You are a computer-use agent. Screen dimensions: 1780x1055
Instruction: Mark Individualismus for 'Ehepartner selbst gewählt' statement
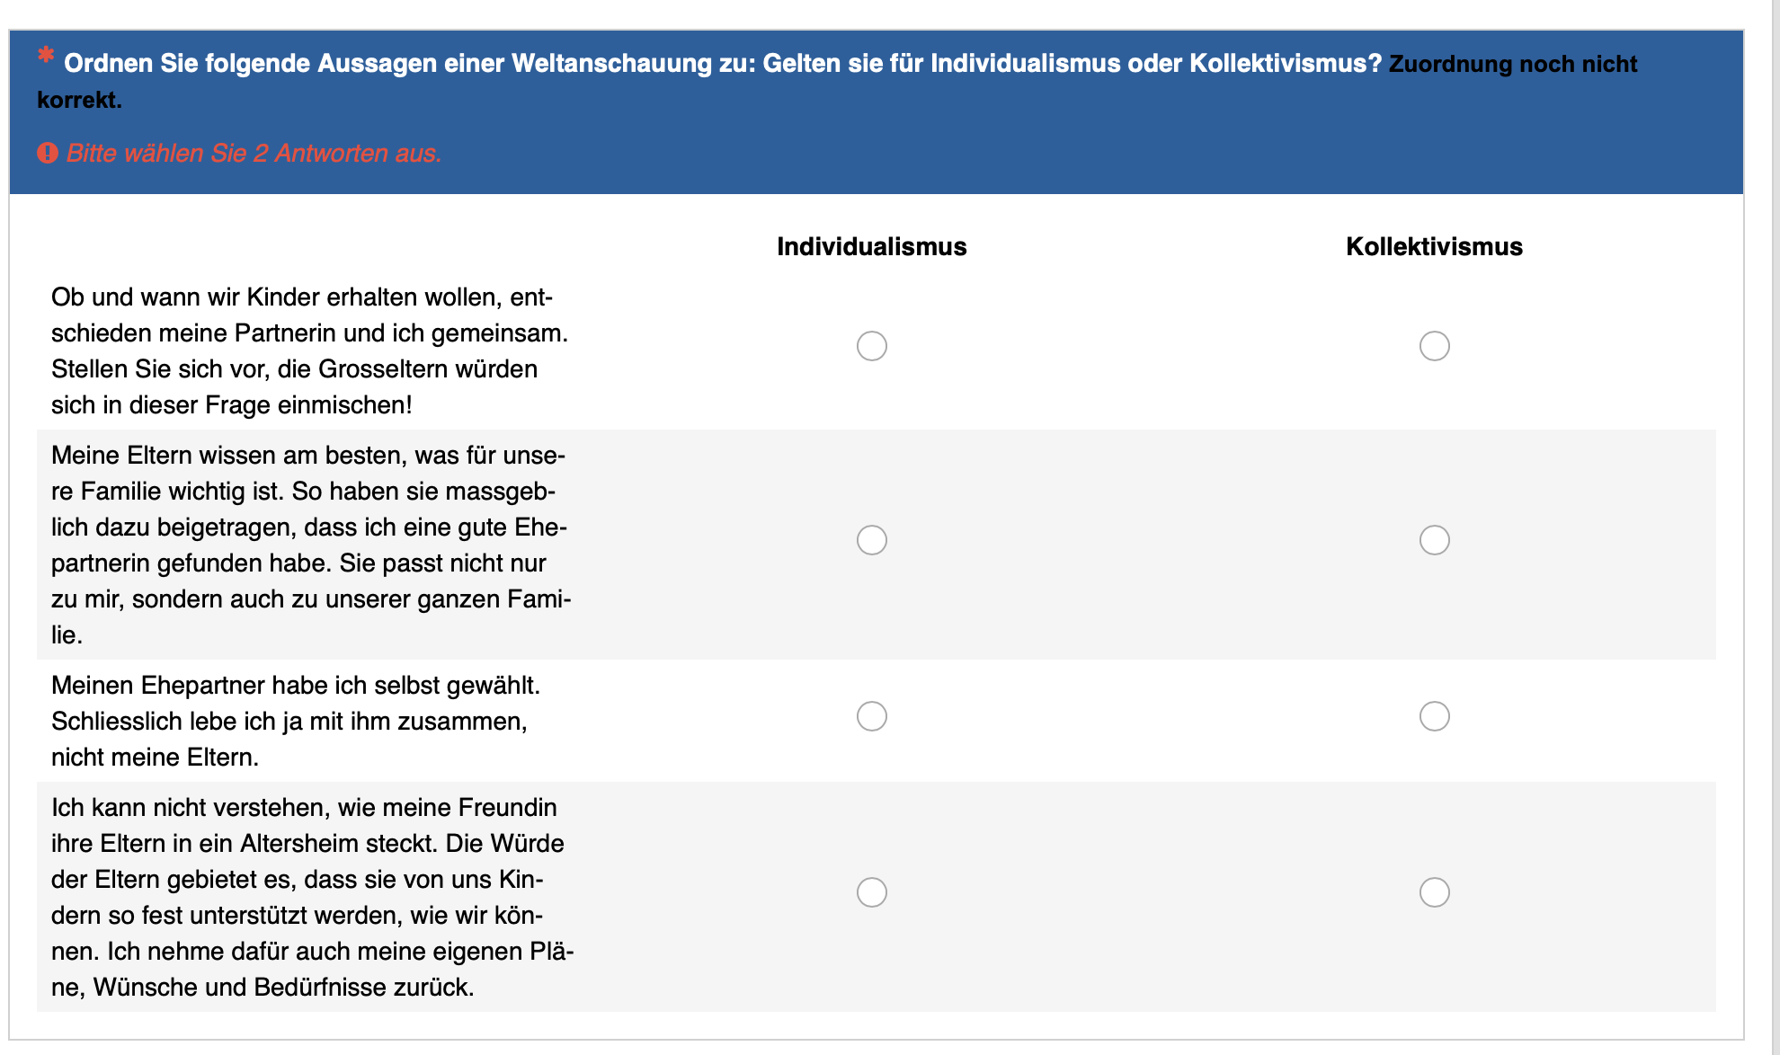pyautogui.click(x=871, y=716)
